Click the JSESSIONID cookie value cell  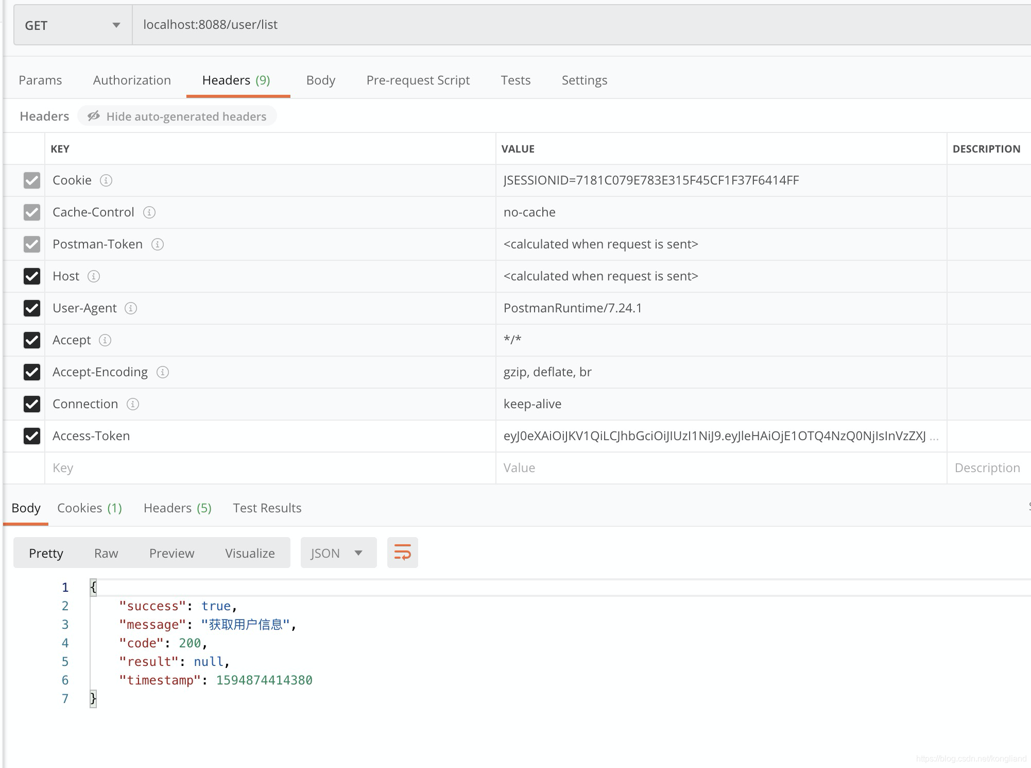pyautogui.click(x=721, y=180)
